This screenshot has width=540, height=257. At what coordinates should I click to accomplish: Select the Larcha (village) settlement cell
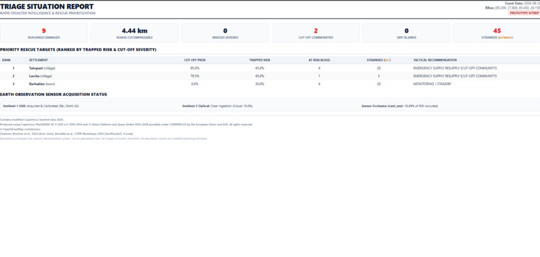[41, 76]
